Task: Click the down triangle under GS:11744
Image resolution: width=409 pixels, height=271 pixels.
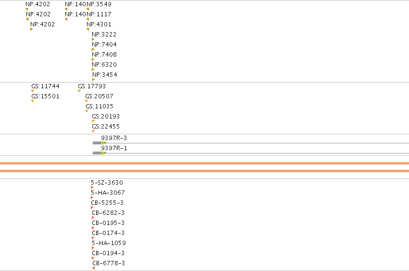Action: 33,91
